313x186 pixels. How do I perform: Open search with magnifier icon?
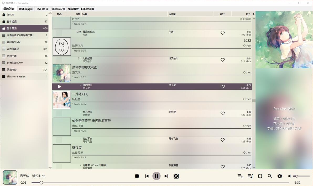click(x=270, y=176)
